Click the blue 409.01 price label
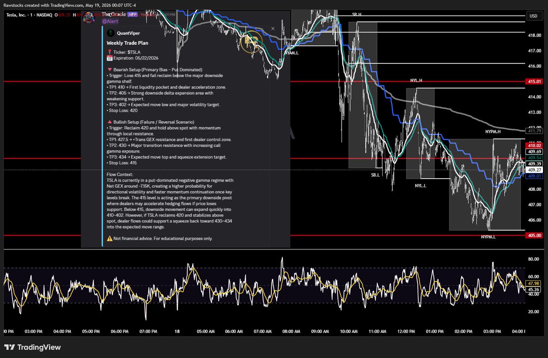548x358 pixels. 534,175
